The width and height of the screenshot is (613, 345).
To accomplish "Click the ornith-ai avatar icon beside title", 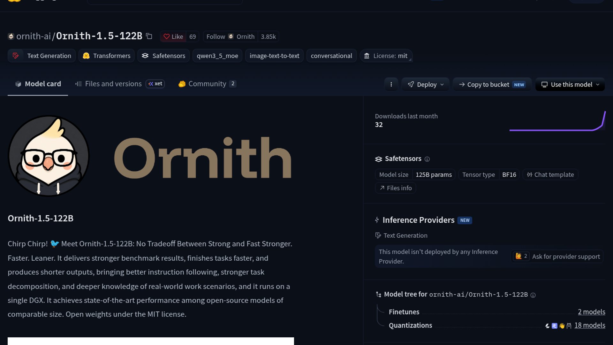I will 11,36.
